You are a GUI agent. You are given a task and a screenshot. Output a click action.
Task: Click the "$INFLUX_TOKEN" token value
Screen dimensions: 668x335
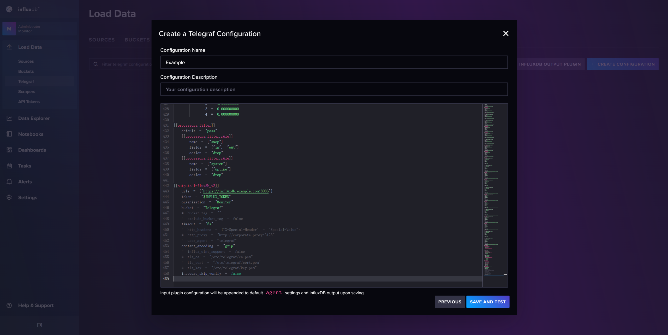[x=216, y=197]
